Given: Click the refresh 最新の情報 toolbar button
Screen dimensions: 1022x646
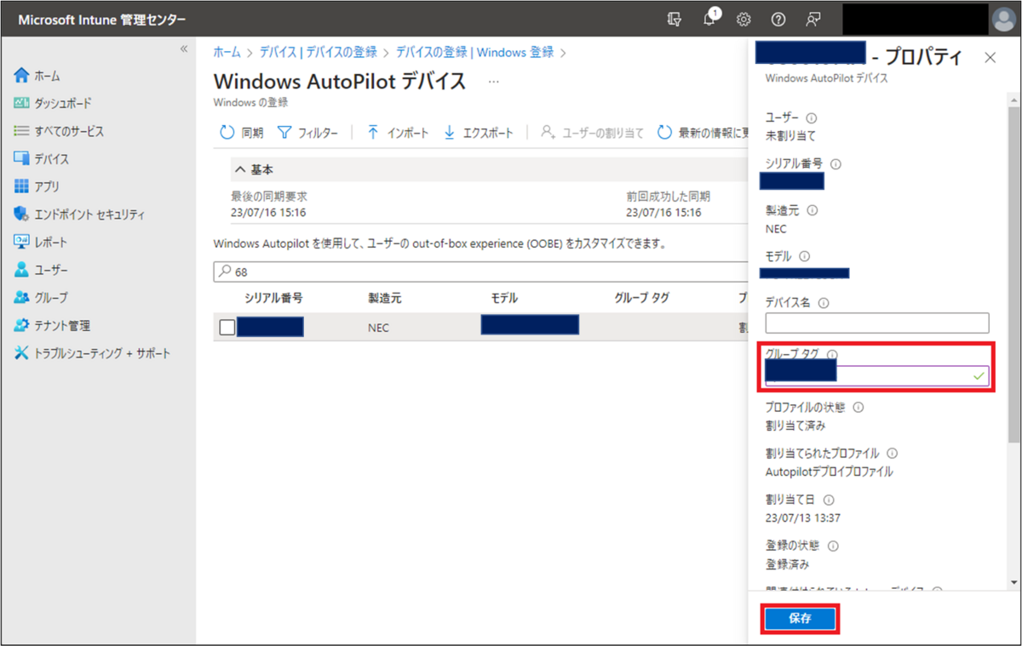Looking at the screenshot, I should [x=703, y=133].
